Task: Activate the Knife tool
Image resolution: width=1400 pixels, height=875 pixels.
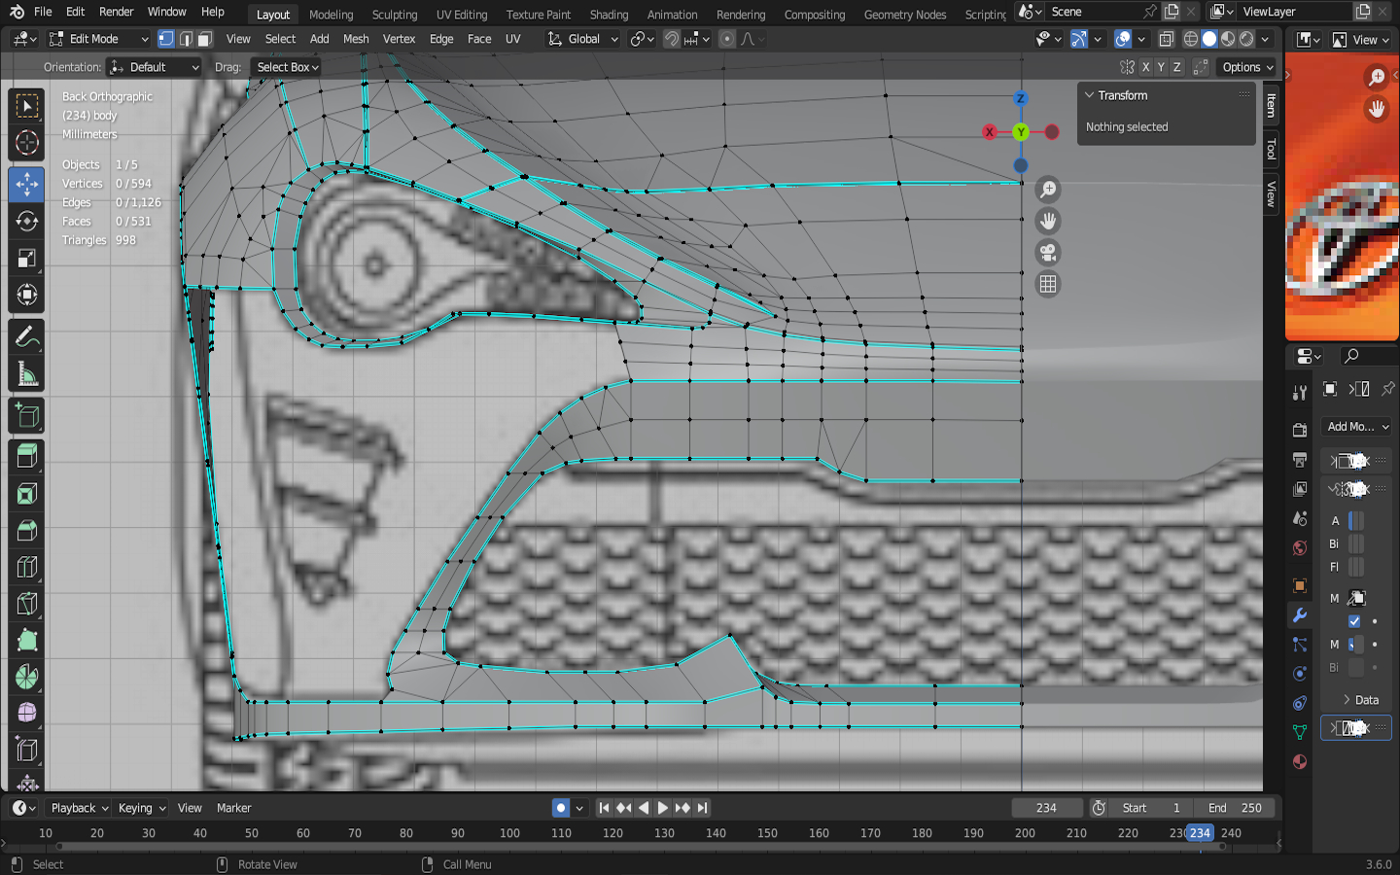Action: [27, 604]
